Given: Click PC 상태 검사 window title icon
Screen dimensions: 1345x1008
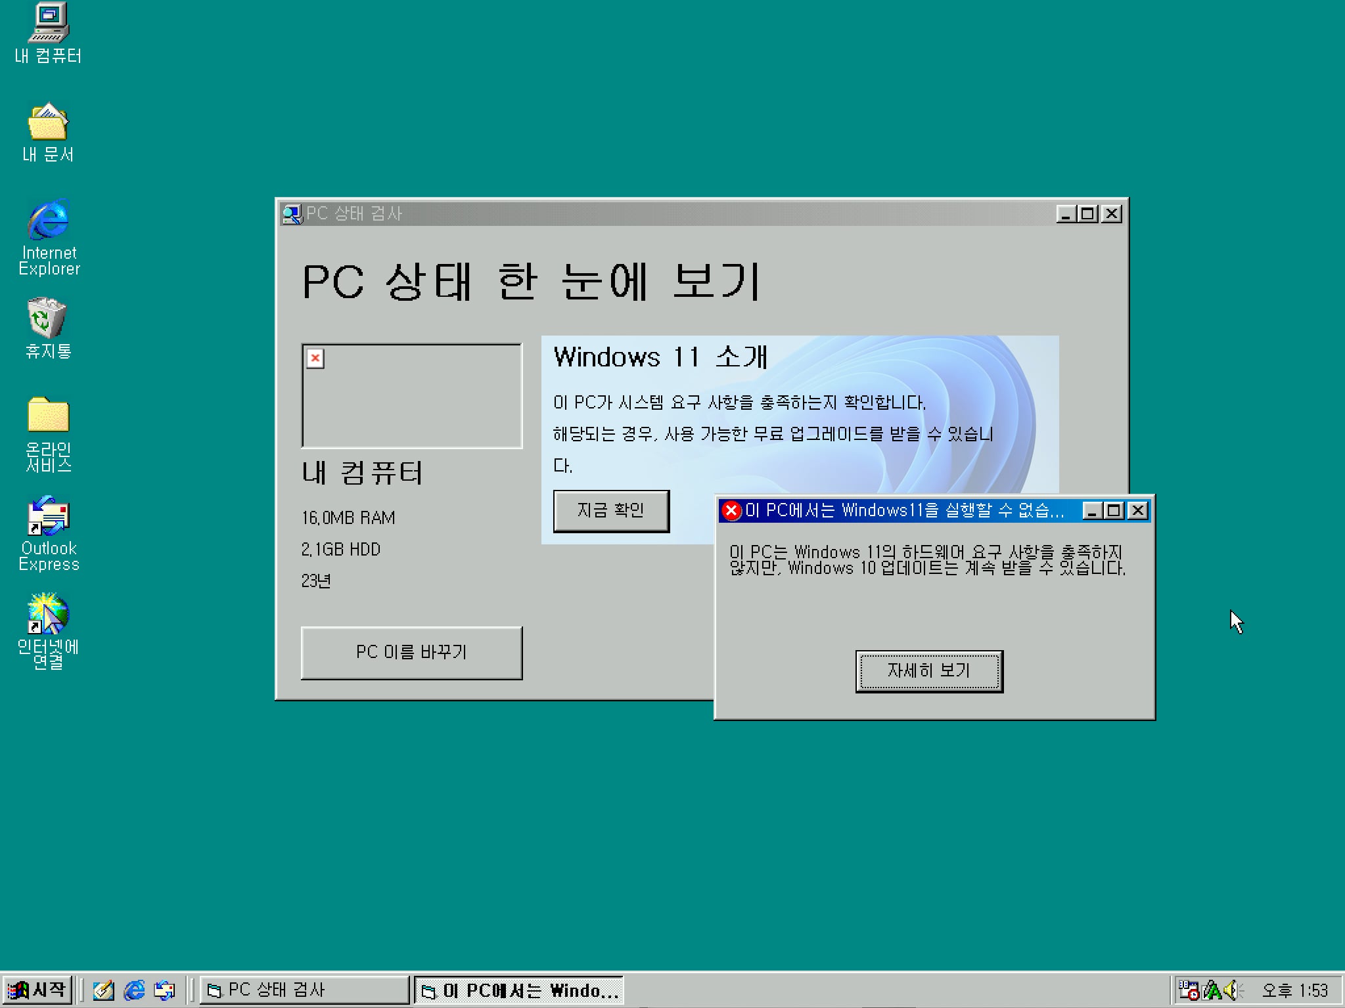Looking at the screenshot, I should (x=292, y=213).
